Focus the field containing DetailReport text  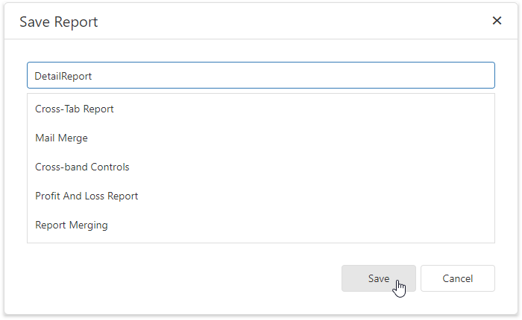260,76
